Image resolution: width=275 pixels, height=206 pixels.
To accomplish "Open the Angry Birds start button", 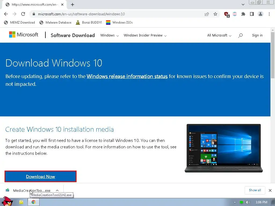I will point(7,201).
